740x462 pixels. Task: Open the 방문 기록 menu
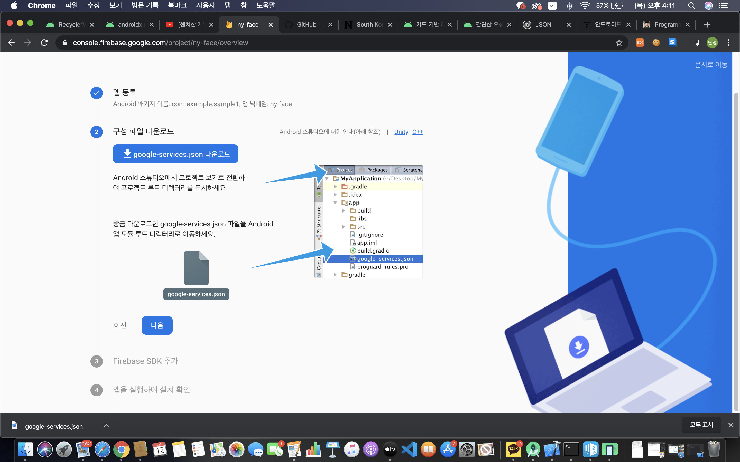145,5
